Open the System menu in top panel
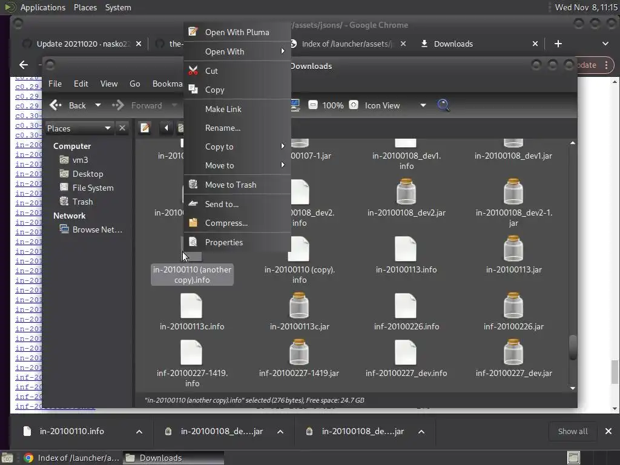 click(118, 7)
